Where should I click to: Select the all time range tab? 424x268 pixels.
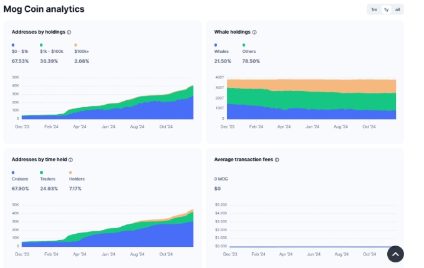[398, 10]
